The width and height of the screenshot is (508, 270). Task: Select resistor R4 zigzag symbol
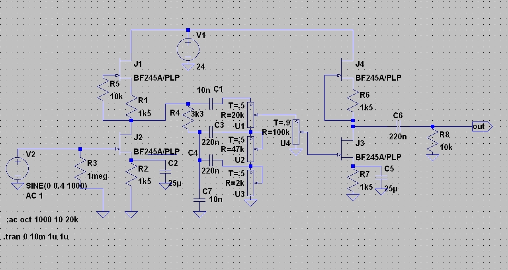click(x=188, y=118)
